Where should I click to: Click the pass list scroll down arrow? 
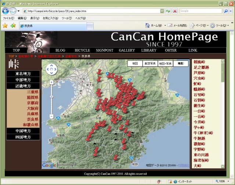[223, 166]
